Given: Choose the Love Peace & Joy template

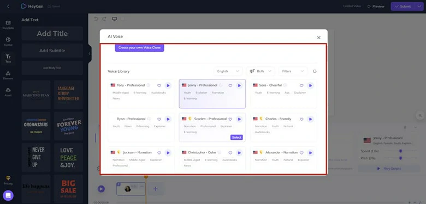Looking at the screenshot, I should click(x=68, y=157).
